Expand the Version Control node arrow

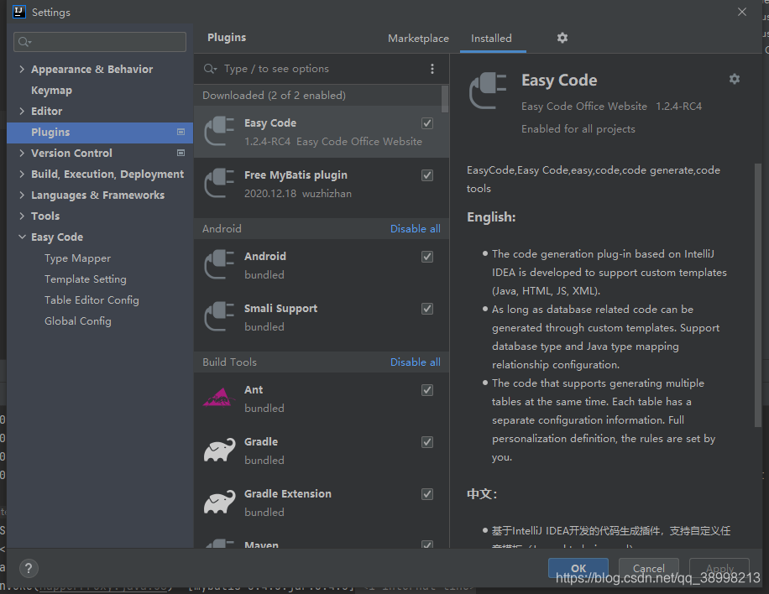click(x=22, y=153)
